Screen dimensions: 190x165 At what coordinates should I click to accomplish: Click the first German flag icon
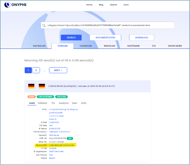coord(31,86)
